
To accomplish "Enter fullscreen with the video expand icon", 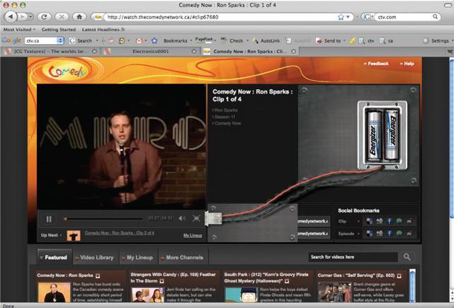I will 197,218.
